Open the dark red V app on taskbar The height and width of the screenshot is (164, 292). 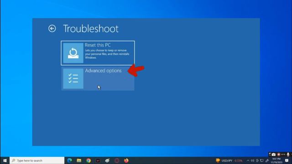(98, 160)
